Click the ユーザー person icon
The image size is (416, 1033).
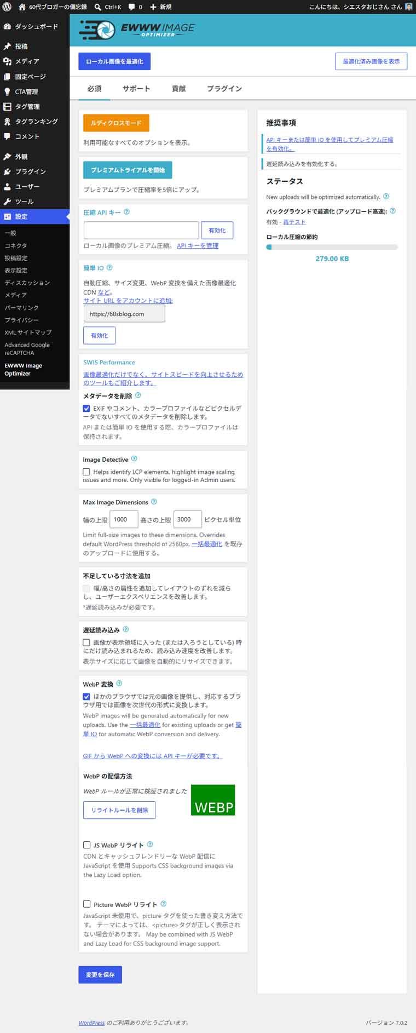pos(7,186)
